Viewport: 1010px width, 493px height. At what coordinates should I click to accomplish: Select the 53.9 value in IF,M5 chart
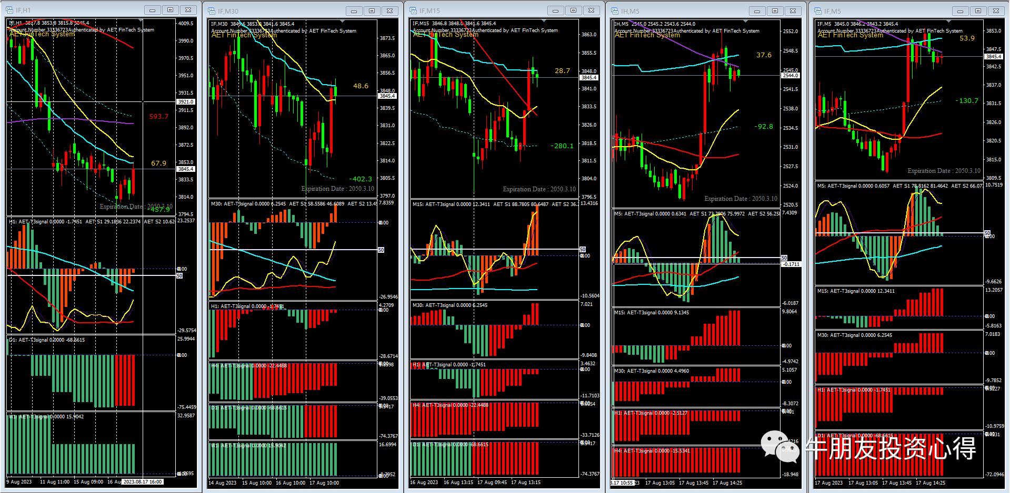967,38
